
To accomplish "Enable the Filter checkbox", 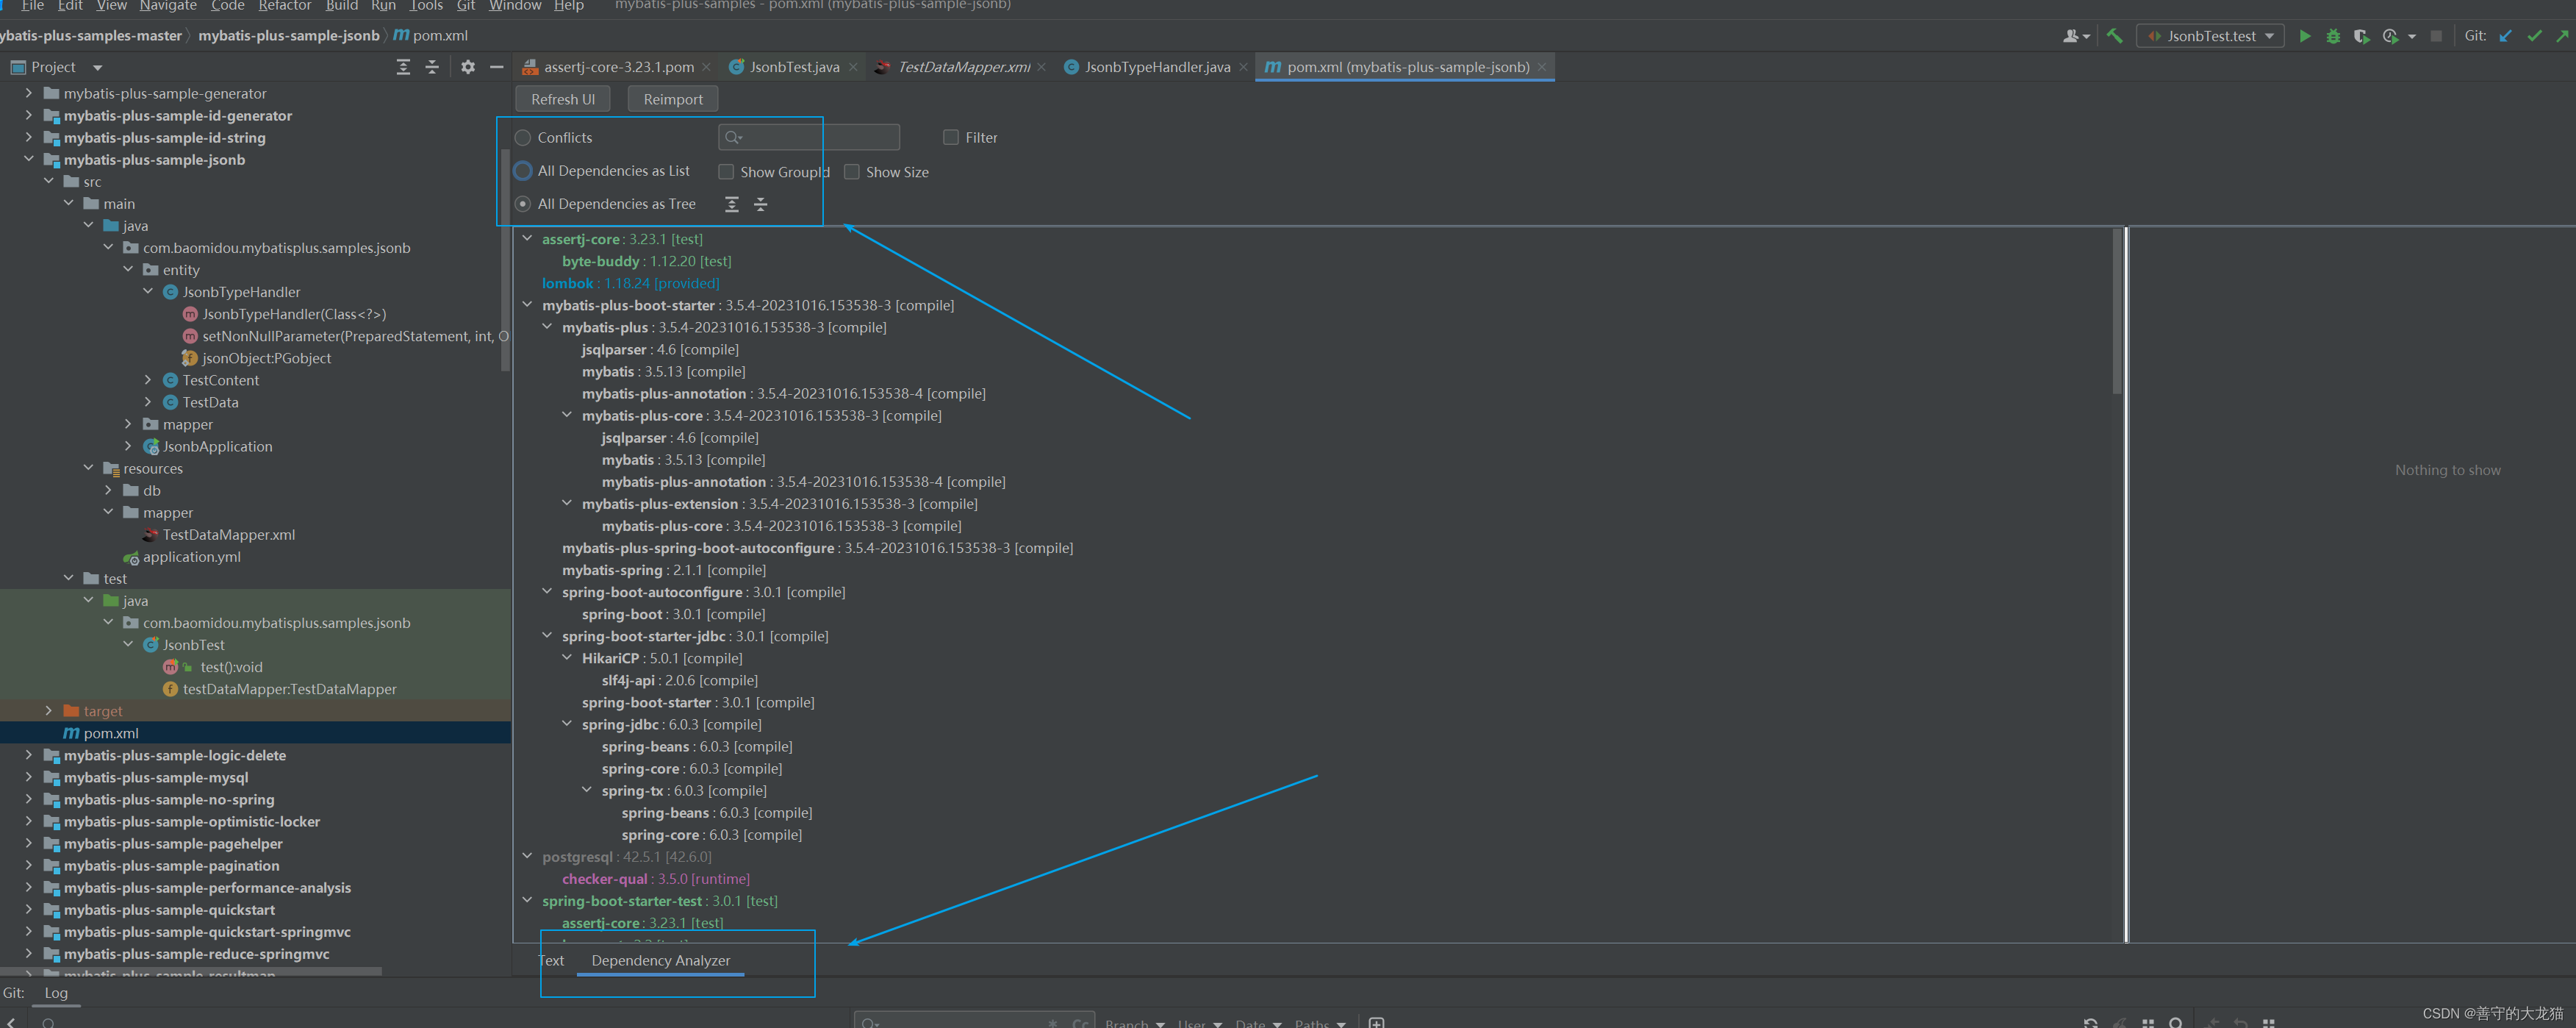I will [951, 137].
